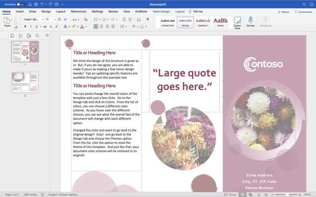Toggle Underline formatting
The width and height of the screenshot is (316, 197).
[37, 27]
